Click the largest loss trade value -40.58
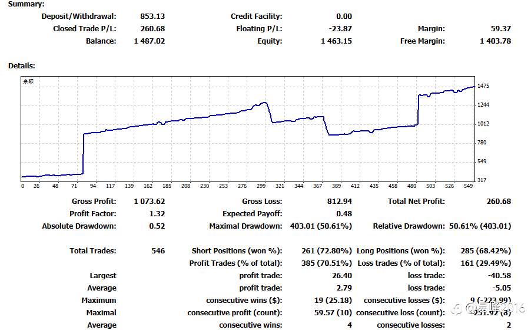The height and width of the screenshot is (330, 531). pyautogui.click(x=499, y=276)
